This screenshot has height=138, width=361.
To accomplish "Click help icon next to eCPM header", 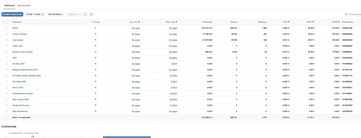I will coord(339,22).
